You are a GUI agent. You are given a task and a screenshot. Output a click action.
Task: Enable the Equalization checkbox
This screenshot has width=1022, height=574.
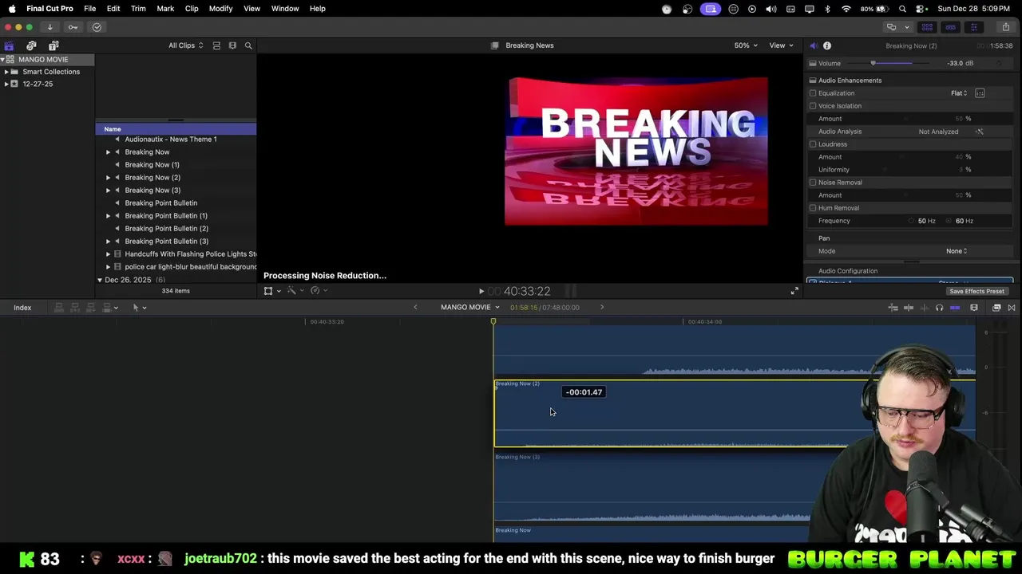coord(813,93)
